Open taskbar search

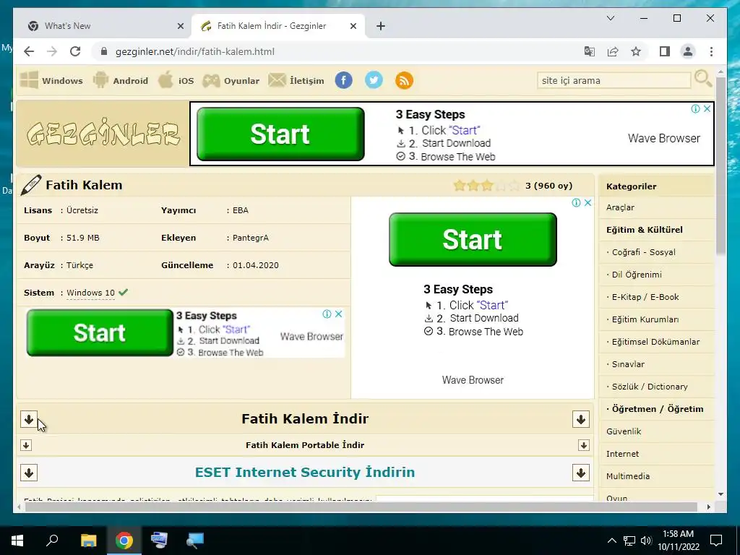52,541
